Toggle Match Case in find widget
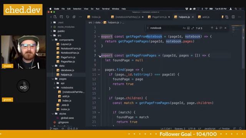The width and height of the screenshot is (246, 138). [x=184, y=28]
